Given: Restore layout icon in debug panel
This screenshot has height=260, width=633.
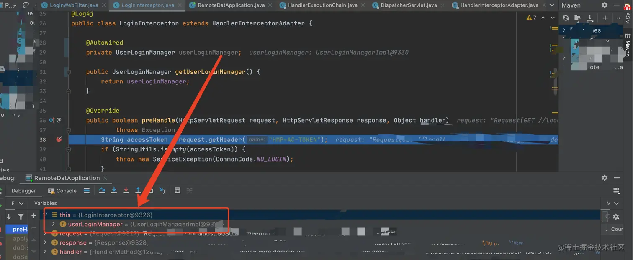Looking at the screenshot, I should click(x=616, y=191).
